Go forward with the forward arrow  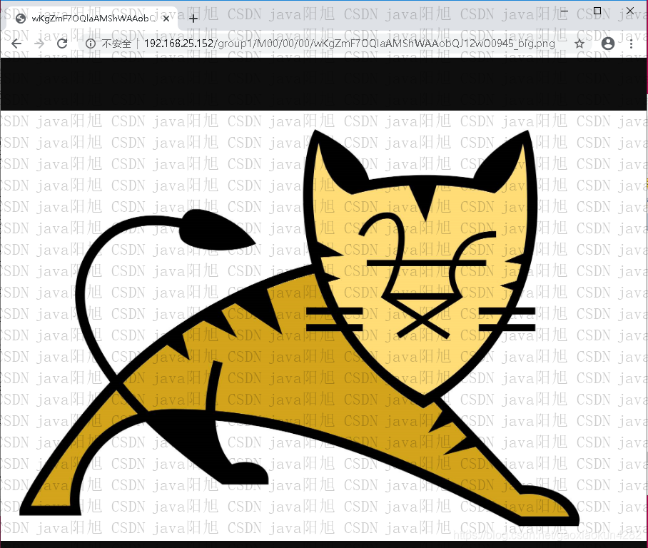[x=39, y=44]
